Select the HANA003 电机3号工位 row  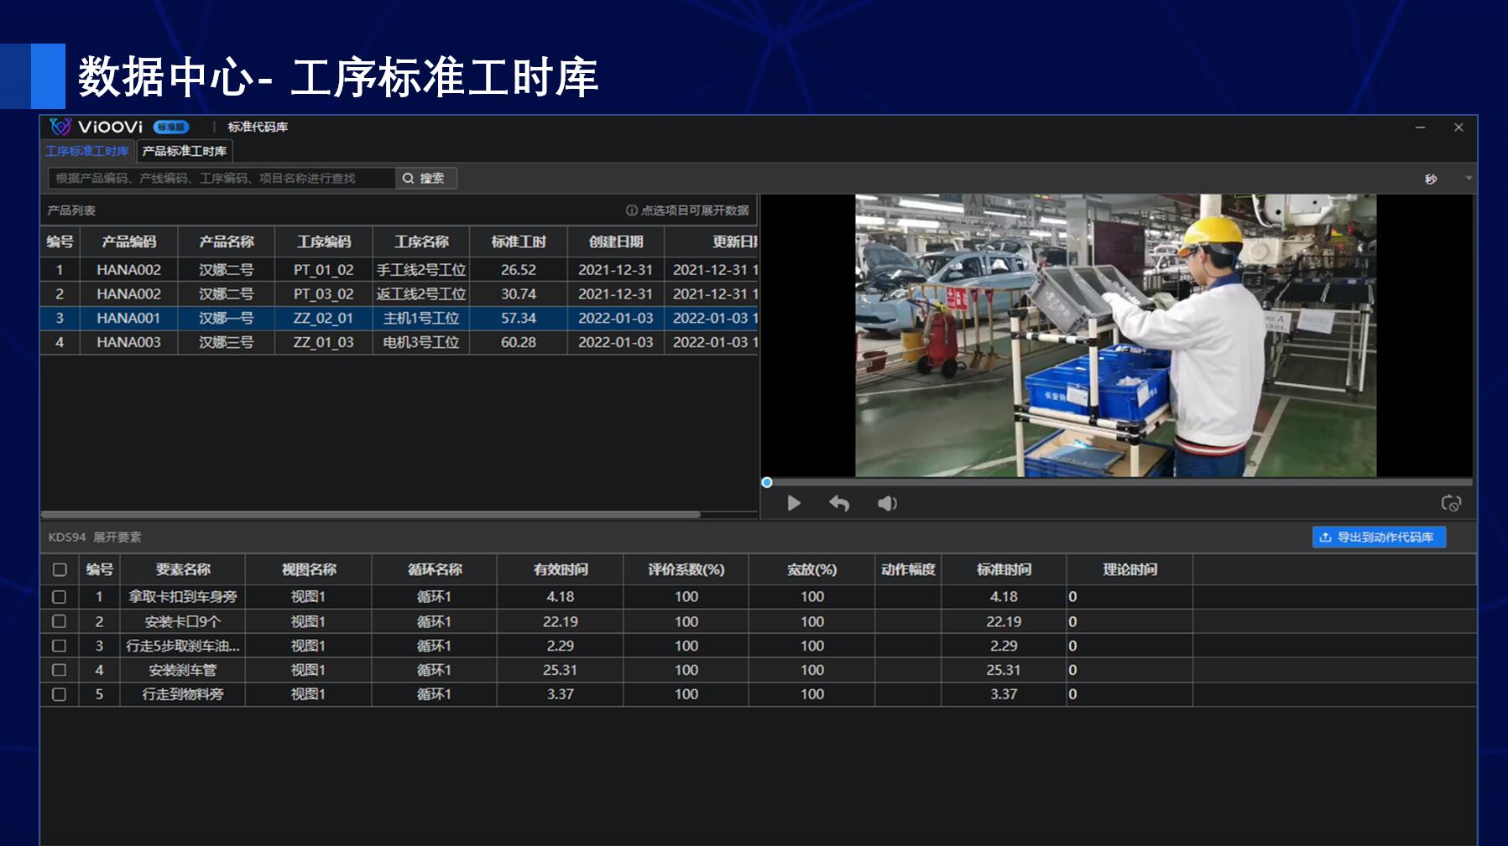click(x=336, y=342)
